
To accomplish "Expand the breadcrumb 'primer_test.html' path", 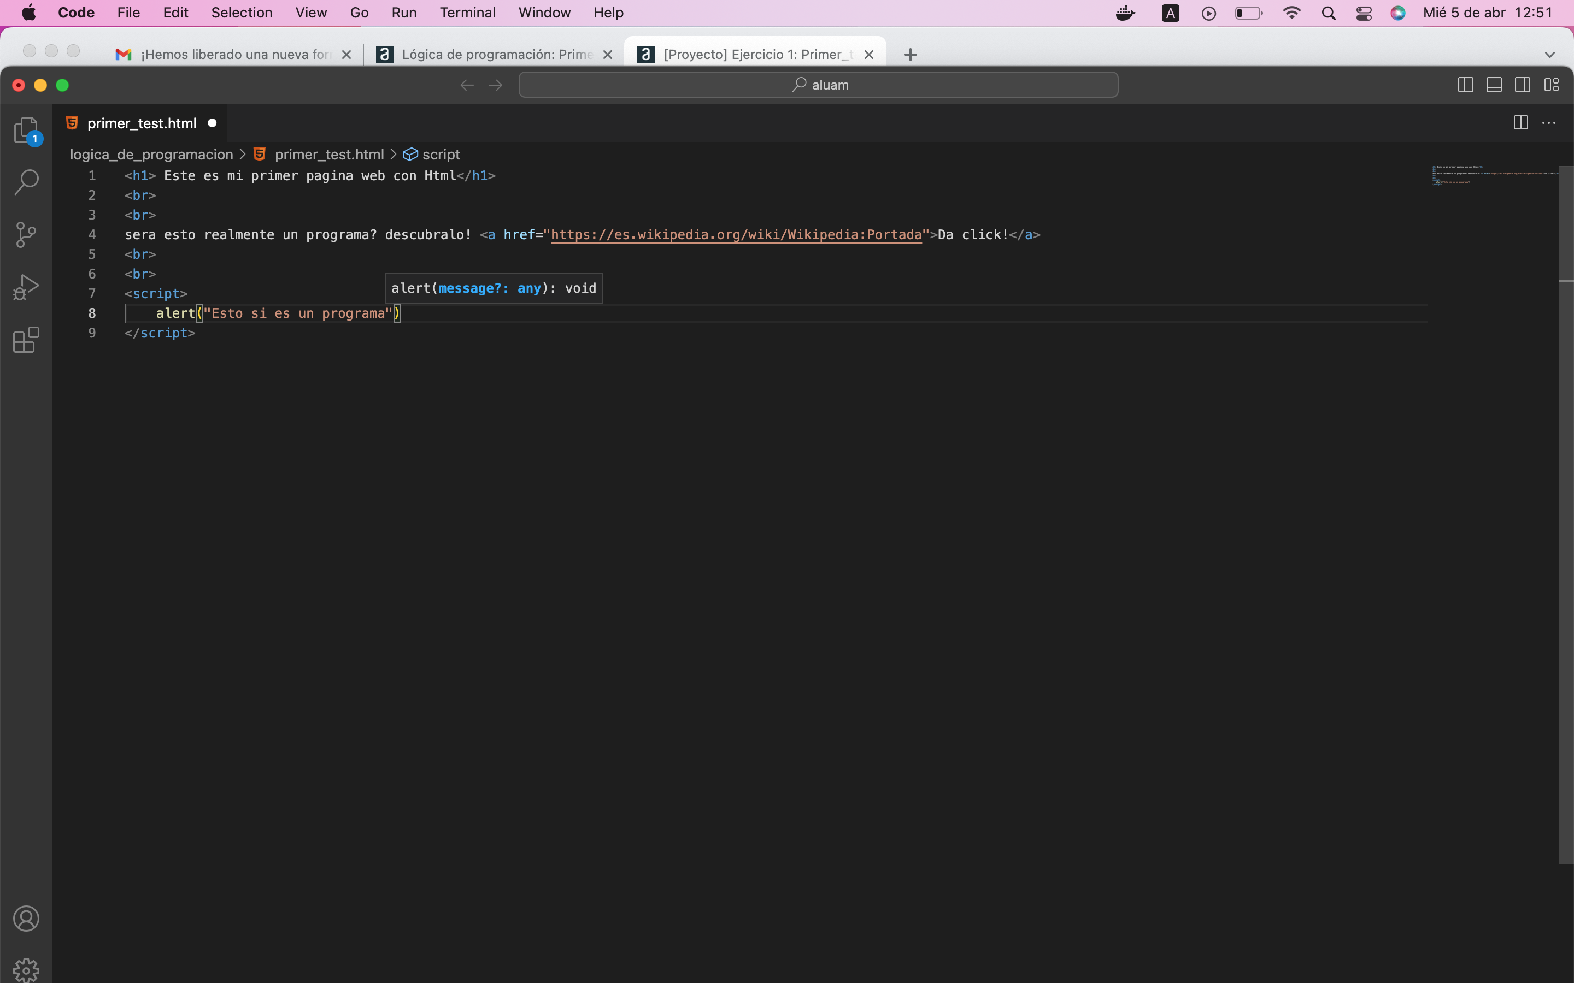I will click(x=328, y=154).
